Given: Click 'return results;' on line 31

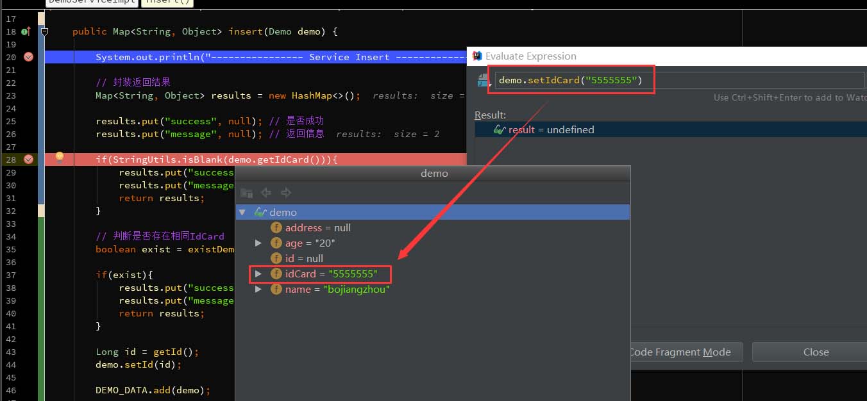Looking at the screenshot, I should [162, 198].
